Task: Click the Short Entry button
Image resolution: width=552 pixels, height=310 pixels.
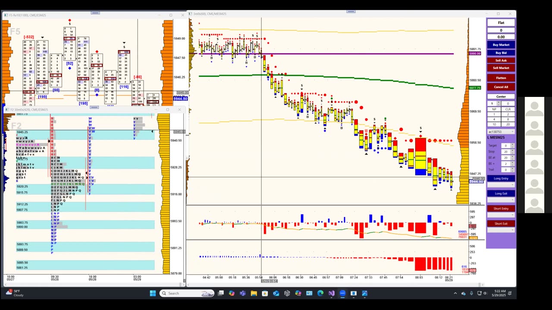Action: coord(501,208)
